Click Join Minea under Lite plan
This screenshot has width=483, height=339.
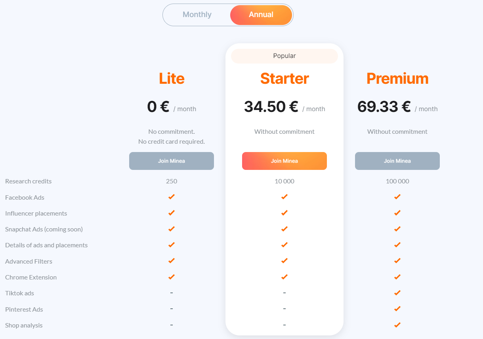click(172, 161)
